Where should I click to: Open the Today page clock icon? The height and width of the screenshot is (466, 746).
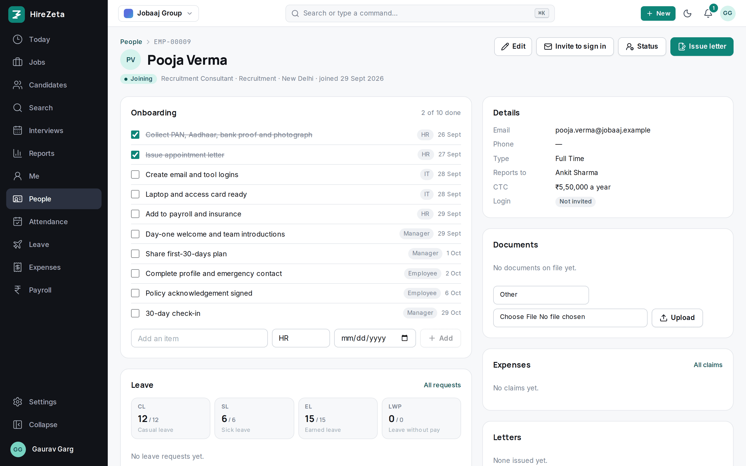tap(18, 39)
